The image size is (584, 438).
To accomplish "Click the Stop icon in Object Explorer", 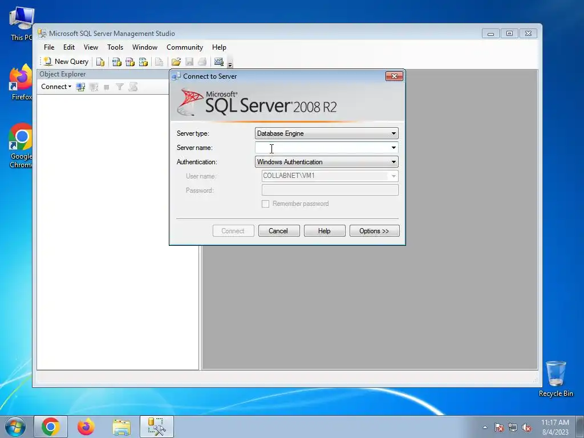I will pyautogui.click(x=107, y=87).
